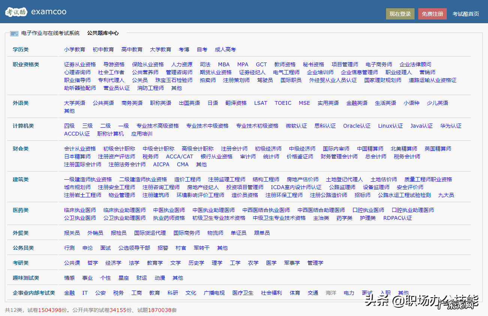Open 行测 civil service link

(69, 248)
